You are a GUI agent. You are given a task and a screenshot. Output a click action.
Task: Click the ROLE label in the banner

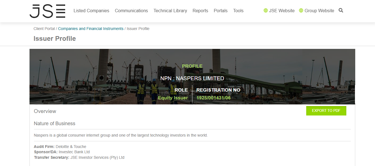181,90
